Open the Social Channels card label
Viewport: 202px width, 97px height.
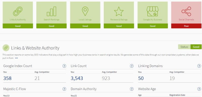[x=186, y=20]
